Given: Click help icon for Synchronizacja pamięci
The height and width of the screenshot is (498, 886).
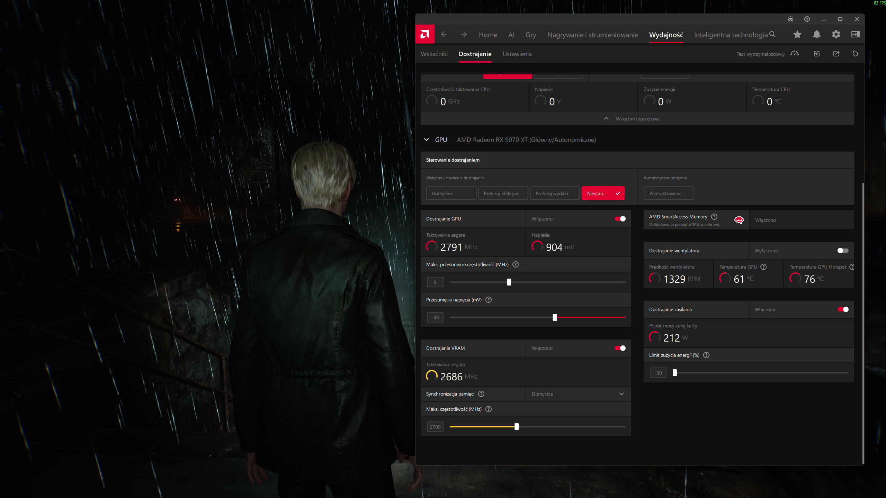Looking at the screenshot, I should 481,394.
